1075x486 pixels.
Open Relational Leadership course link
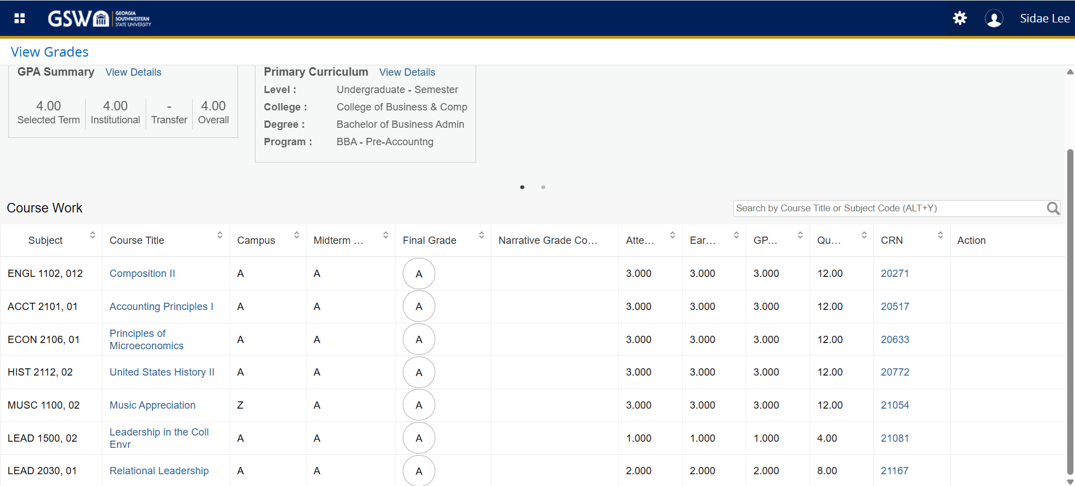click(159, 471)
